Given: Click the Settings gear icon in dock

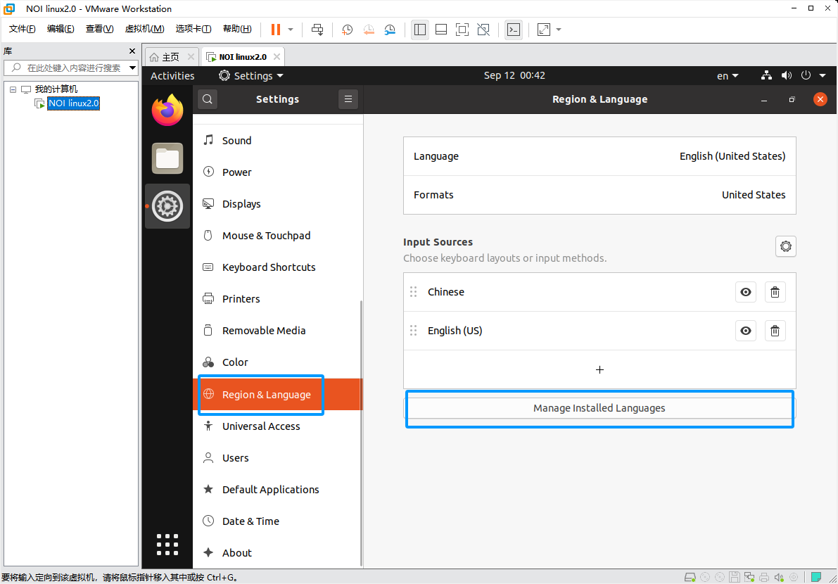Looking at the screenshot, I should click(x=167, y=206).
